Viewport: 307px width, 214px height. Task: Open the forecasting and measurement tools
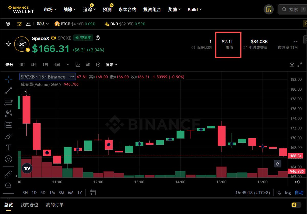(8, 125)
